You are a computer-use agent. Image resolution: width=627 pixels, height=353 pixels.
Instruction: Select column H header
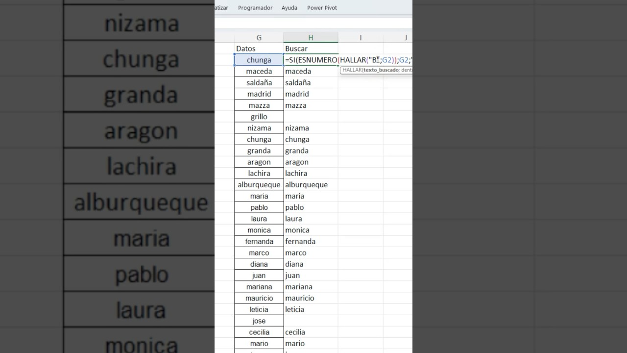(311, 38)
